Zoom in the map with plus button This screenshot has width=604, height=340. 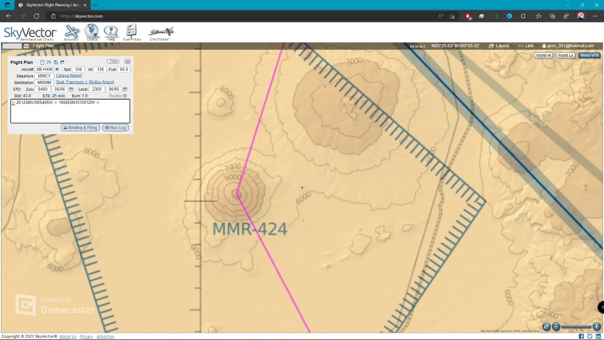[x=596, y=327]
